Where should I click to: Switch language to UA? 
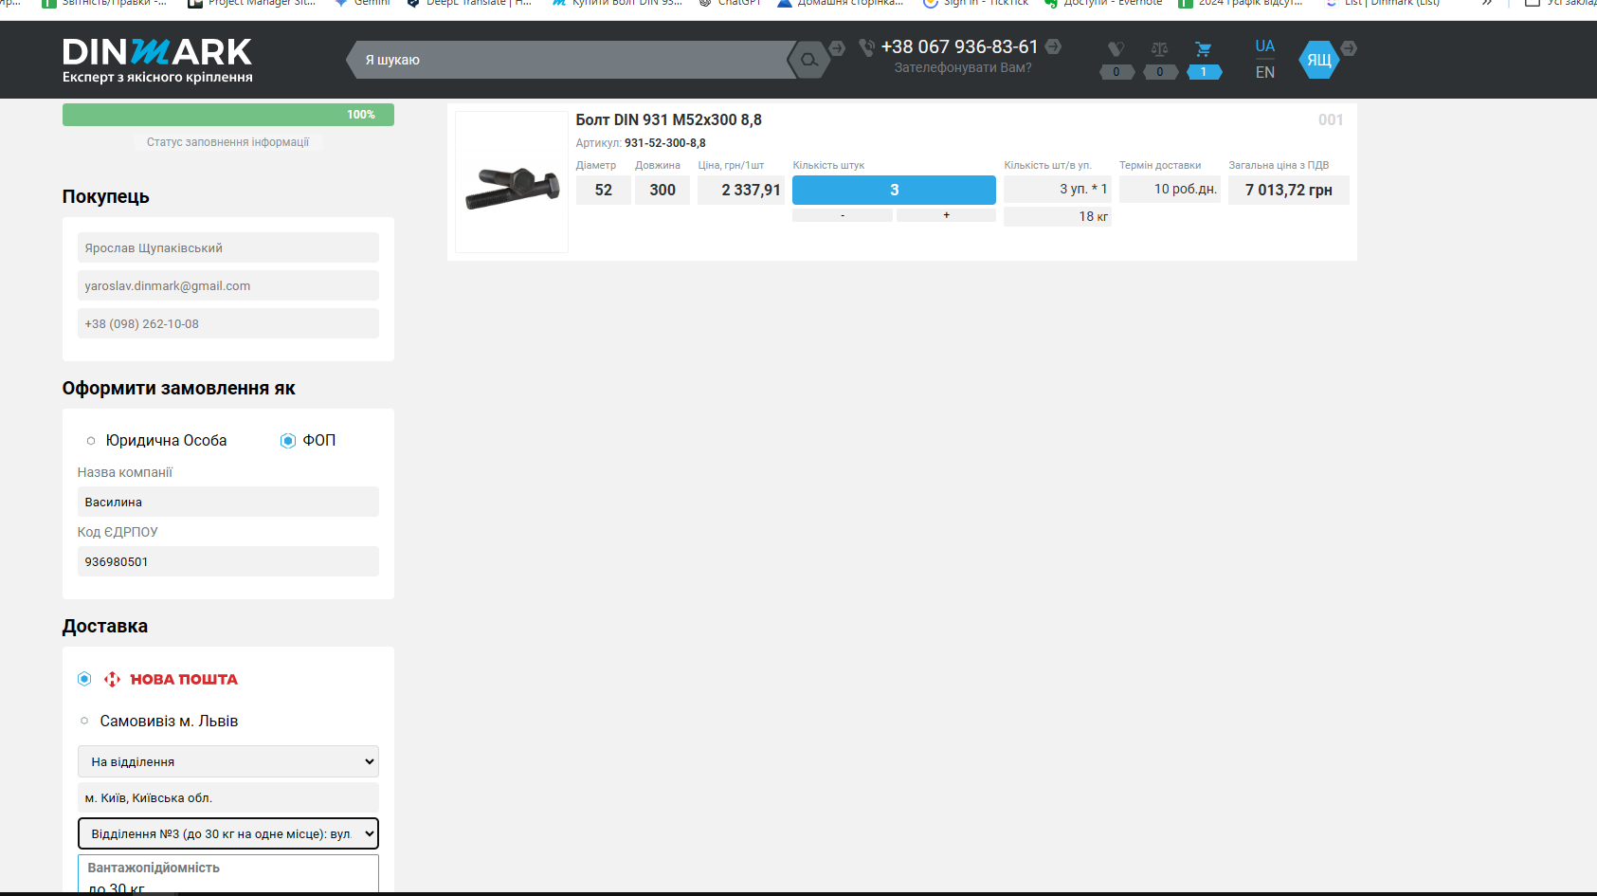pos(1264,46)
